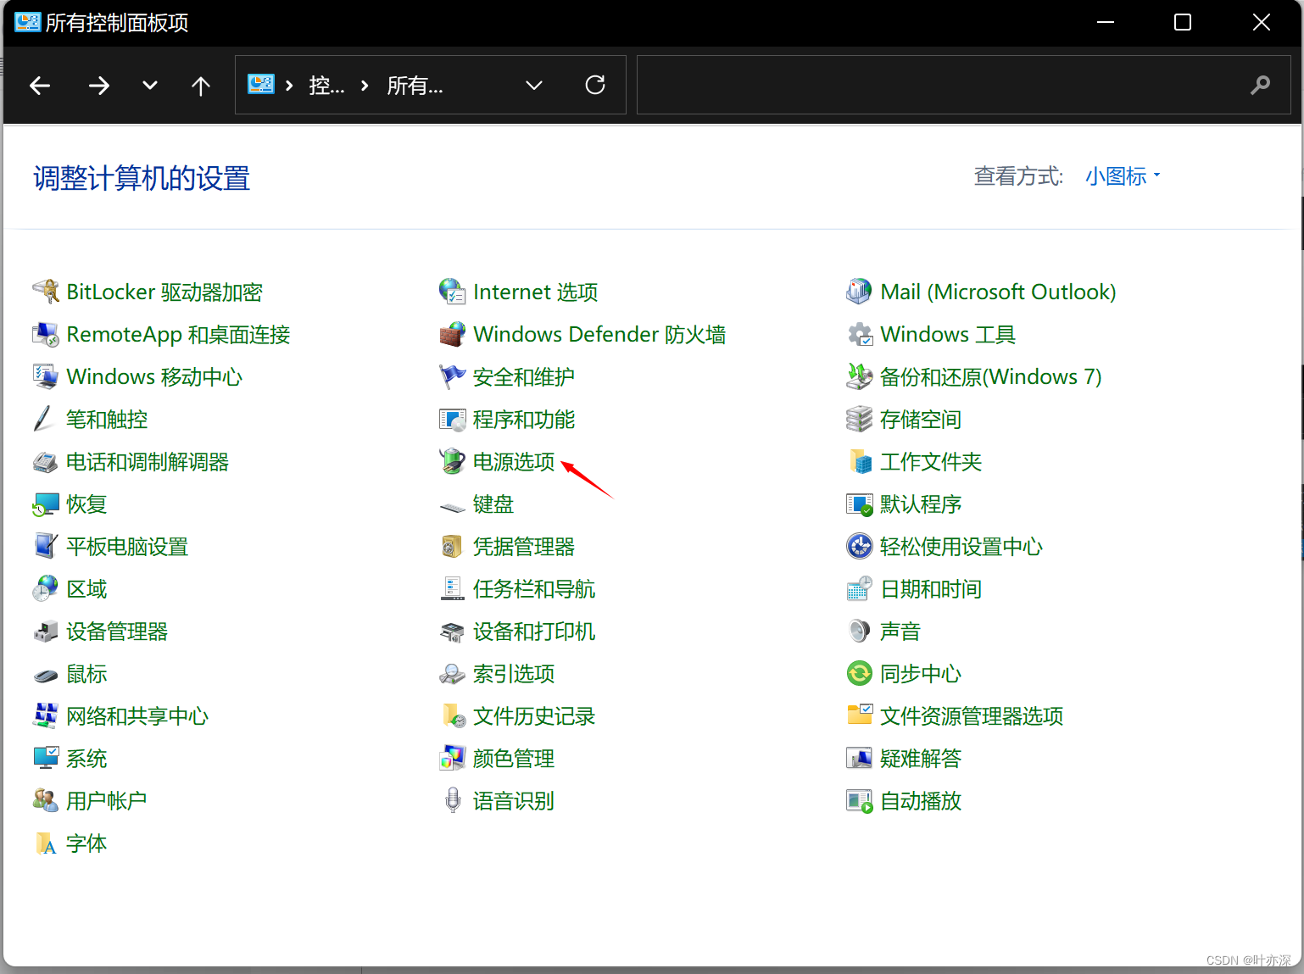Click the control panel window title icon
The width and height of the screenshot is (1304, 974).
tap(28, 22)
